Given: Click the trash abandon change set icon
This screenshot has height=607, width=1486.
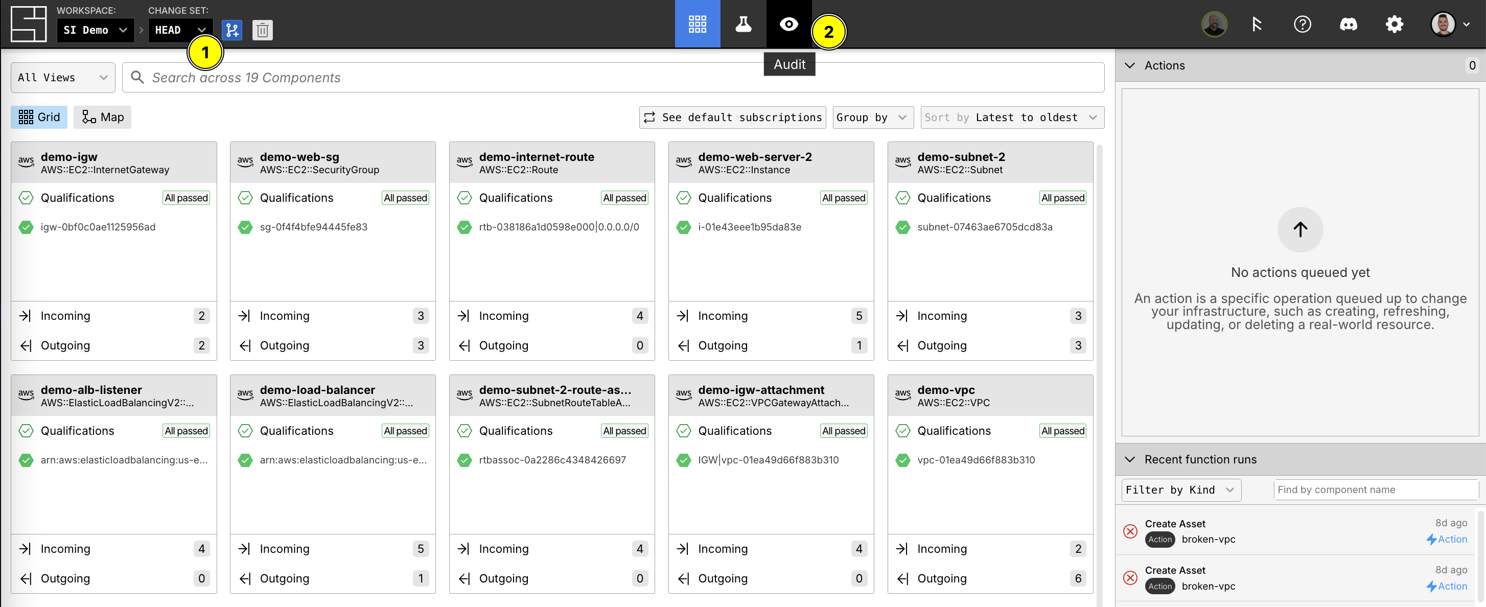Looking at the screenshot, I should tap(263, 30).
